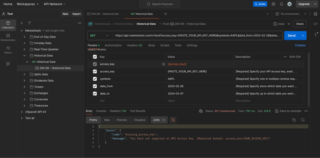
Task: Open the user avatar icon in header
Action: pyautogui.click(x=289, y=4)
